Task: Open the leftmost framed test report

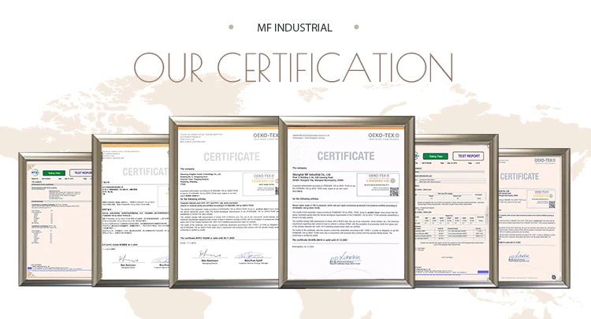Action: [55, 219]
